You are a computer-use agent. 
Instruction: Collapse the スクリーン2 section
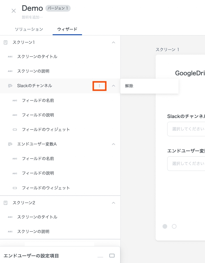pos(114,203)
